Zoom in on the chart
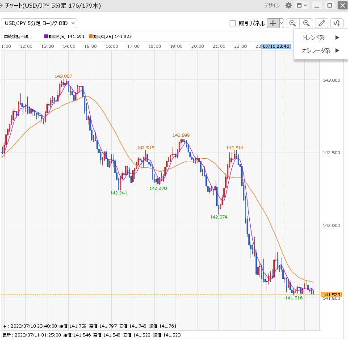The image size is (348, 345). click(293, 23)
